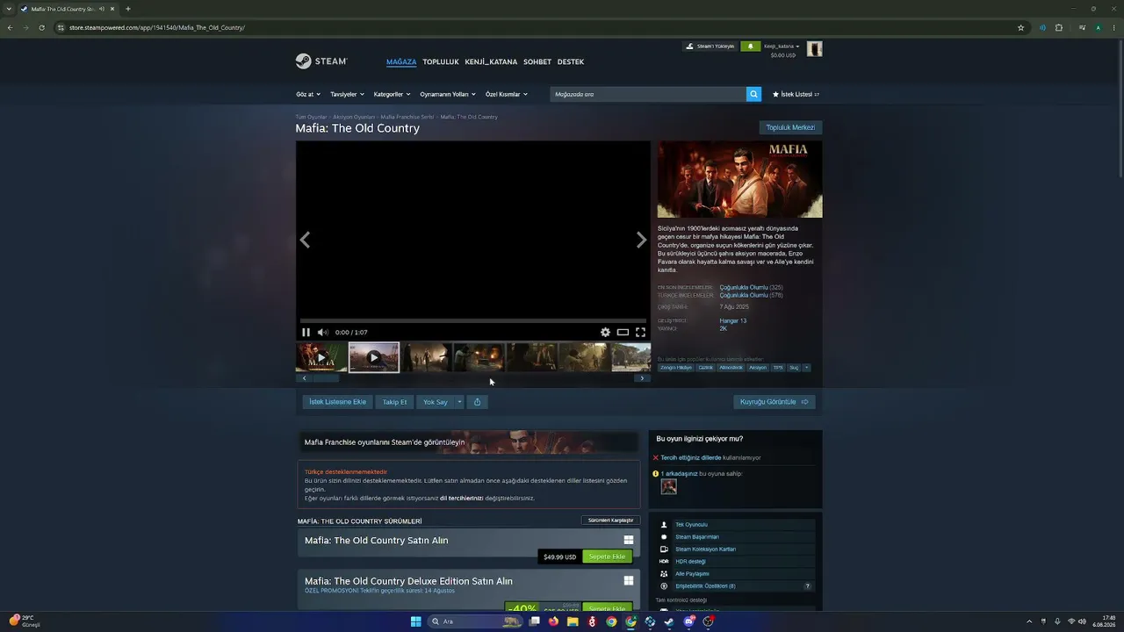This screenshot has width=1124, height=632.
Task: Open the TOPLULUK header menu
Action: (x=441, y=61)
